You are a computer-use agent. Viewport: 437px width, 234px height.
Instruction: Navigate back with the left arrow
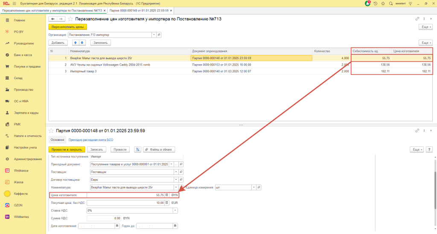tap(52, 19)
